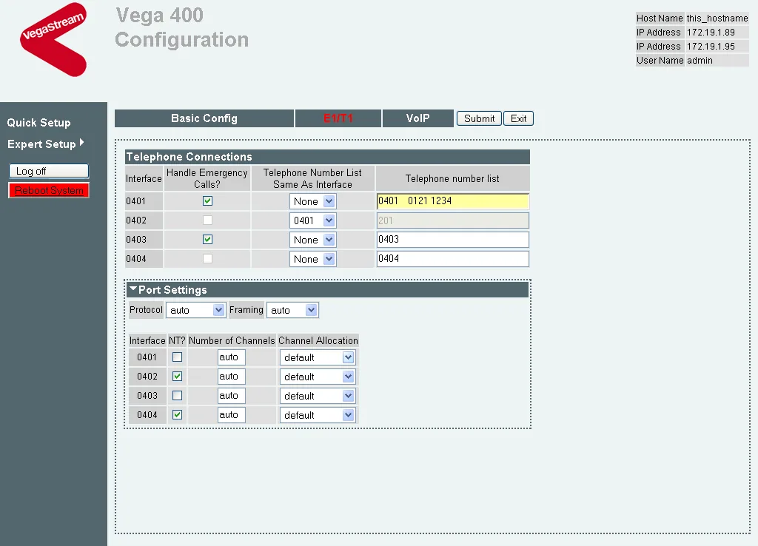This screenshot has height=546, width=758.
Task: Click the Submit button
Action: (479, 118)
